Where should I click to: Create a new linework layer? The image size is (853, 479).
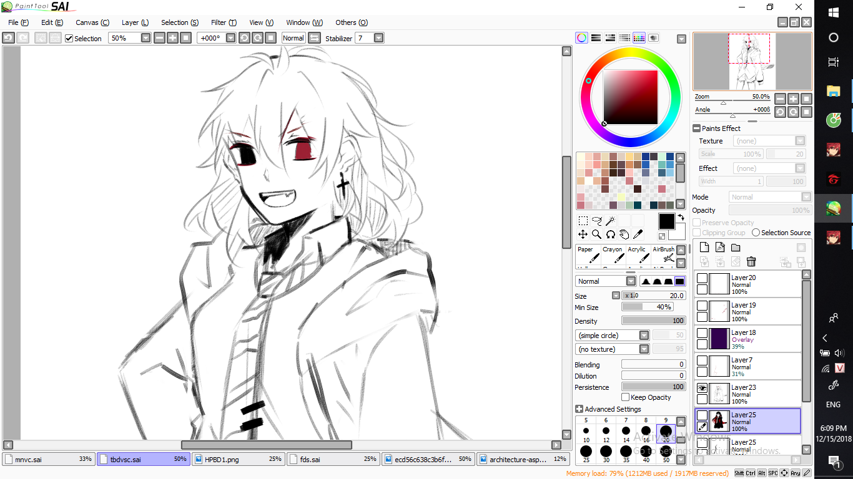click(720, 248)
